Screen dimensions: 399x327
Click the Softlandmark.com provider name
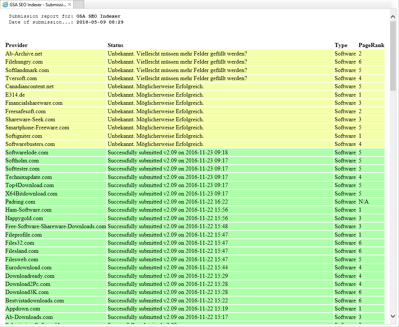(27, 70)
